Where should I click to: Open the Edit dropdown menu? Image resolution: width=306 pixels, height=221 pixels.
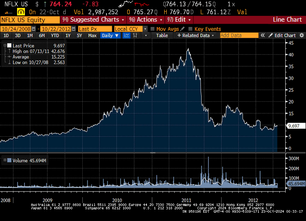tap(179, 20)
